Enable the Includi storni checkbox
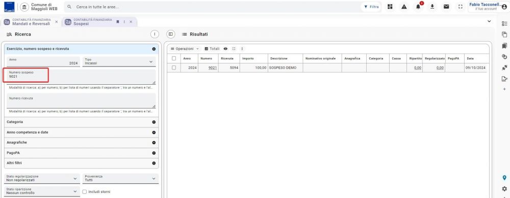Image resolution: width=510 pixels, height=198 pixels. click(x=85, y=191)
